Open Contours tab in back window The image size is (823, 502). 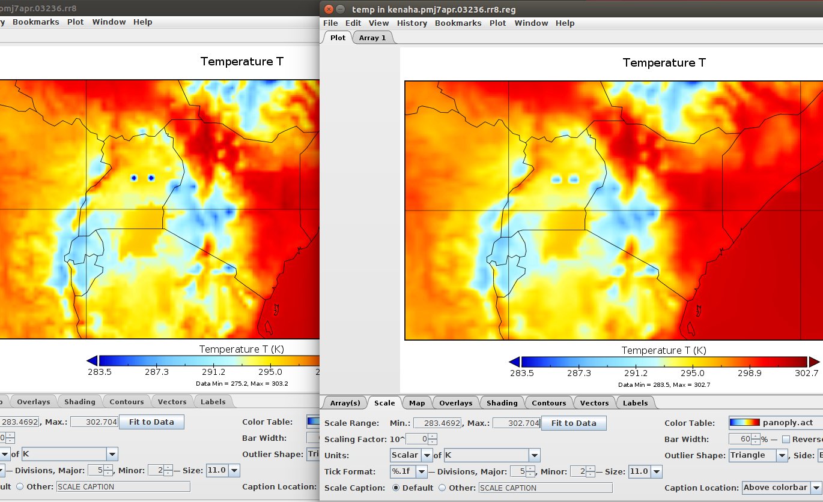pyautogui.click(x=127, y=402)
